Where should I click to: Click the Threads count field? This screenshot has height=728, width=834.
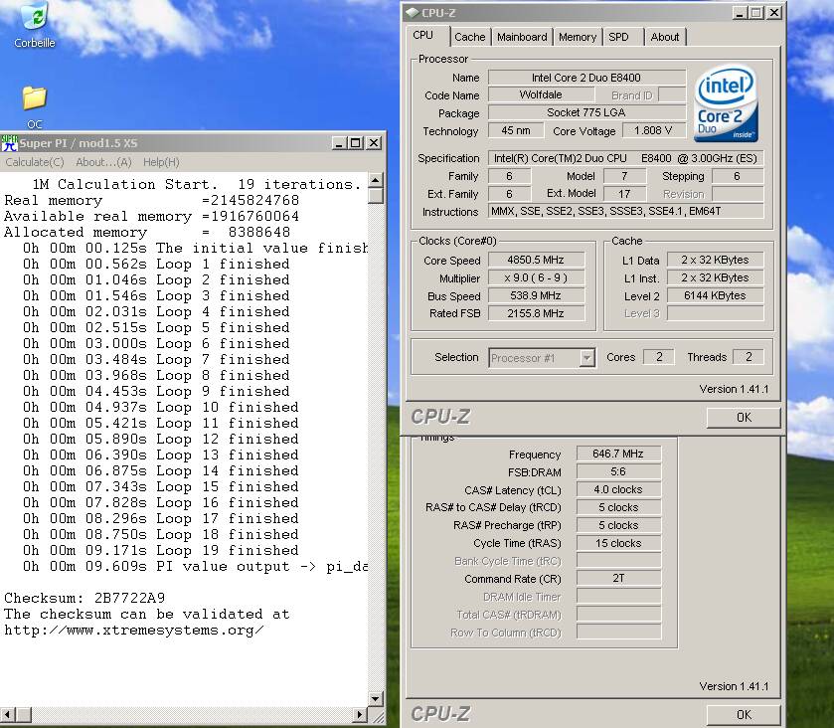[748, 357]
